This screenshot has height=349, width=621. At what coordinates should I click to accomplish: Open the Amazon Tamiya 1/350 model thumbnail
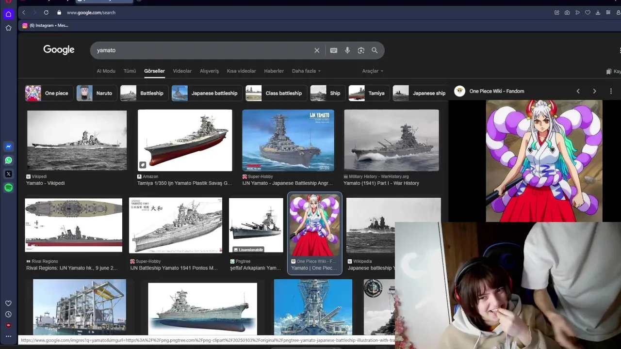[x=185, y=140]
